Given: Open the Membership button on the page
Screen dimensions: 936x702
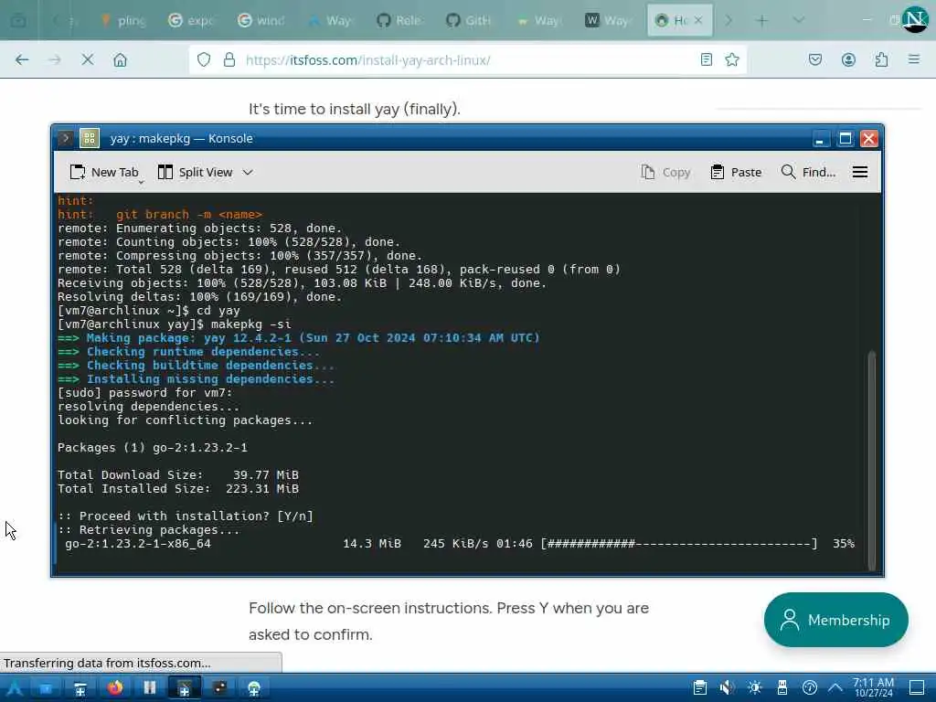Looking at the screenshot, I should click(x=835, y=620).
